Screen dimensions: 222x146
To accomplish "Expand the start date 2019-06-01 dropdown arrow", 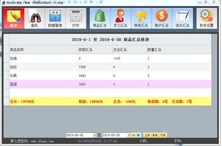I will [94, 135].
